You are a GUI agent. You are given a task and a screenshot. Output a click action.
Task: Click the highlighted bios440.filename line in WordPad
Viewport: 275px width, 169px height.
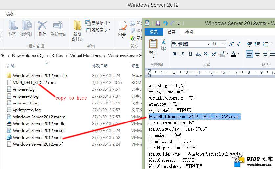click(x=195, y=117)
